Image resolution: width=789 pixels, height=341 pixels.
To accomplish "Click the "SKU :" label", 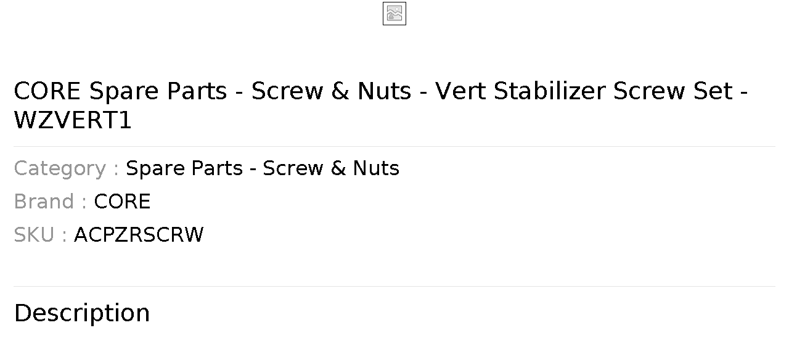I will (41, 235).
